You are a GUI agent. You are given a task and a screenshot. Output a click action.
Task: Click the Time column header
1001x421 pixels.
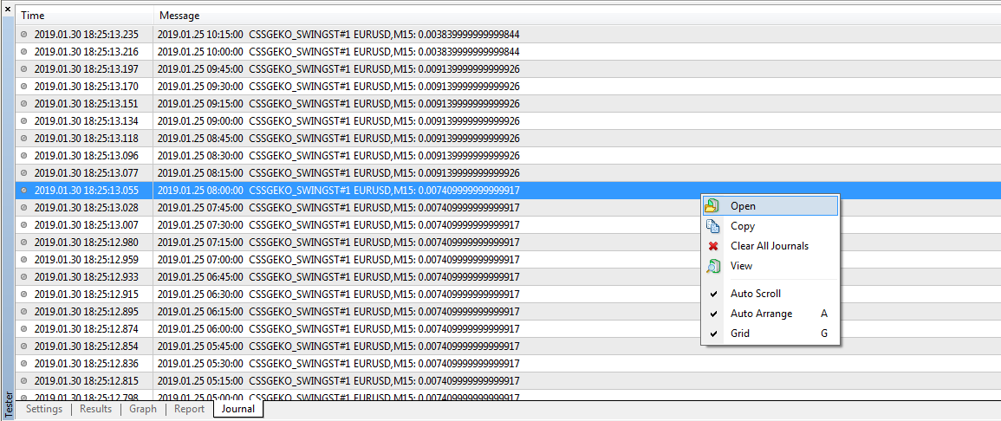tap(84, 16)
